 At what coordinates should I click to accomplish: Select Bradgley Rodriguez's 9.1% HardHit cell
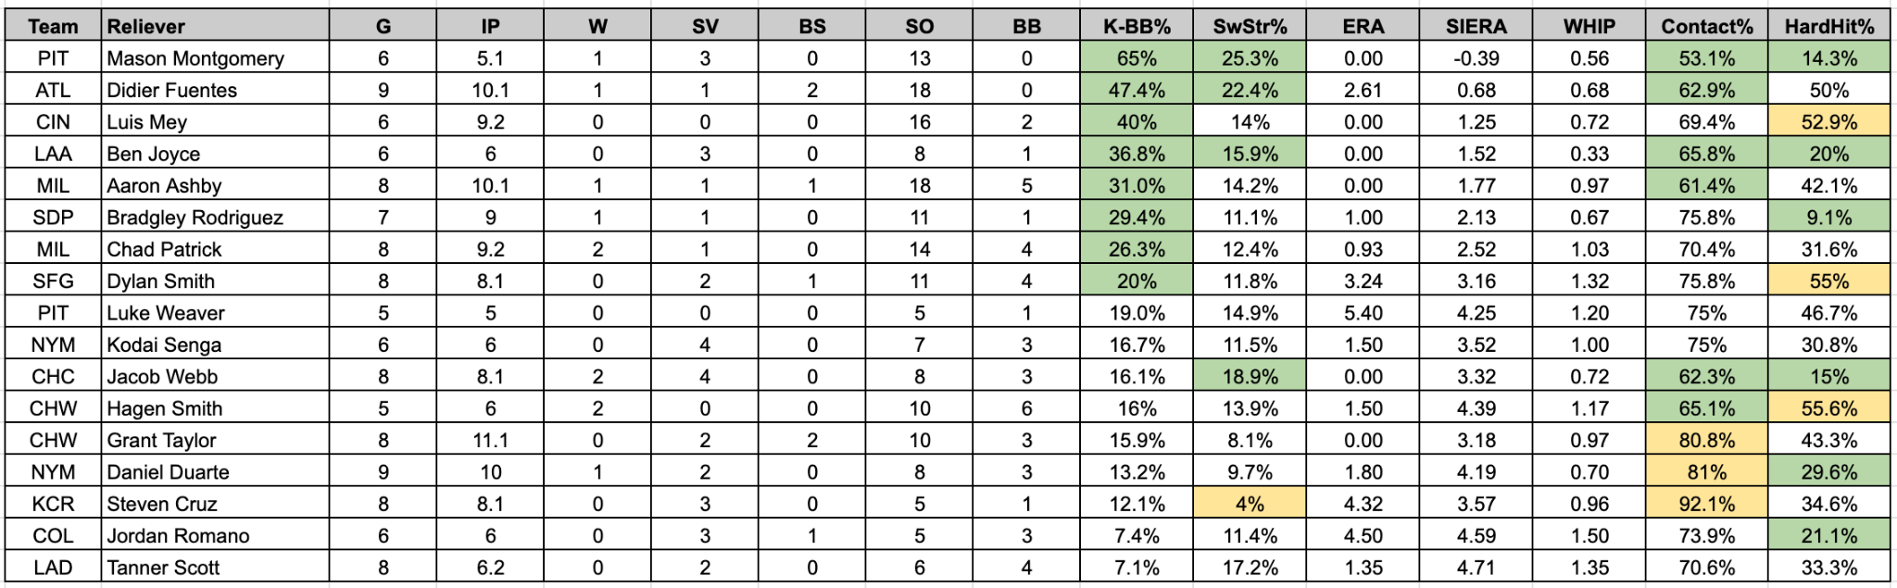(x=1828, y=218)
